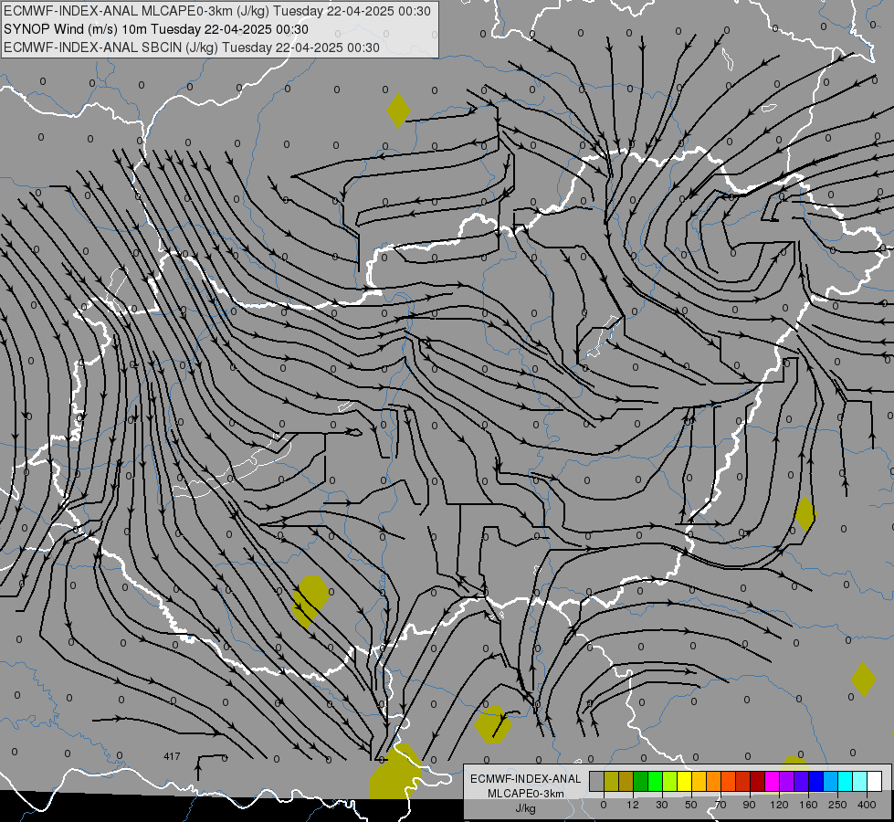Click the 12 tick label on legend
The height and width of the screenshot is (822, 894).
tap(633, 805)
